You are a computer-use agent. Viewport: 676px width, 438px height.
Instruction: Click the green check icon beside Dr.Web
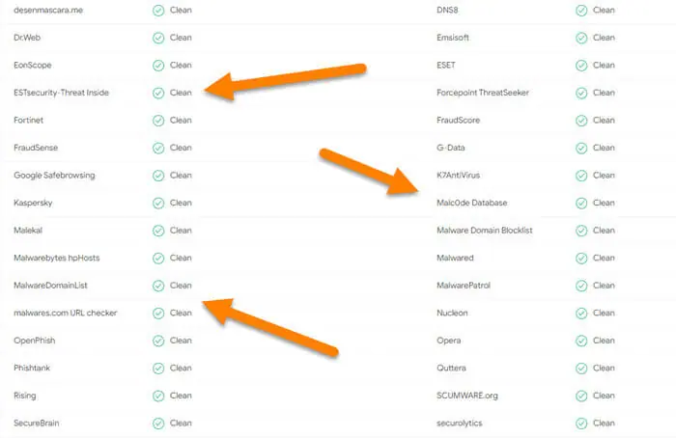click(158, 38)
